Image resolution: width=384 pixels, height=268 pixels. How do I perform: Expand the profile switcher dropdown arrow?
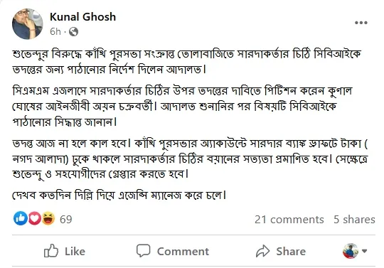coord(364,251)
